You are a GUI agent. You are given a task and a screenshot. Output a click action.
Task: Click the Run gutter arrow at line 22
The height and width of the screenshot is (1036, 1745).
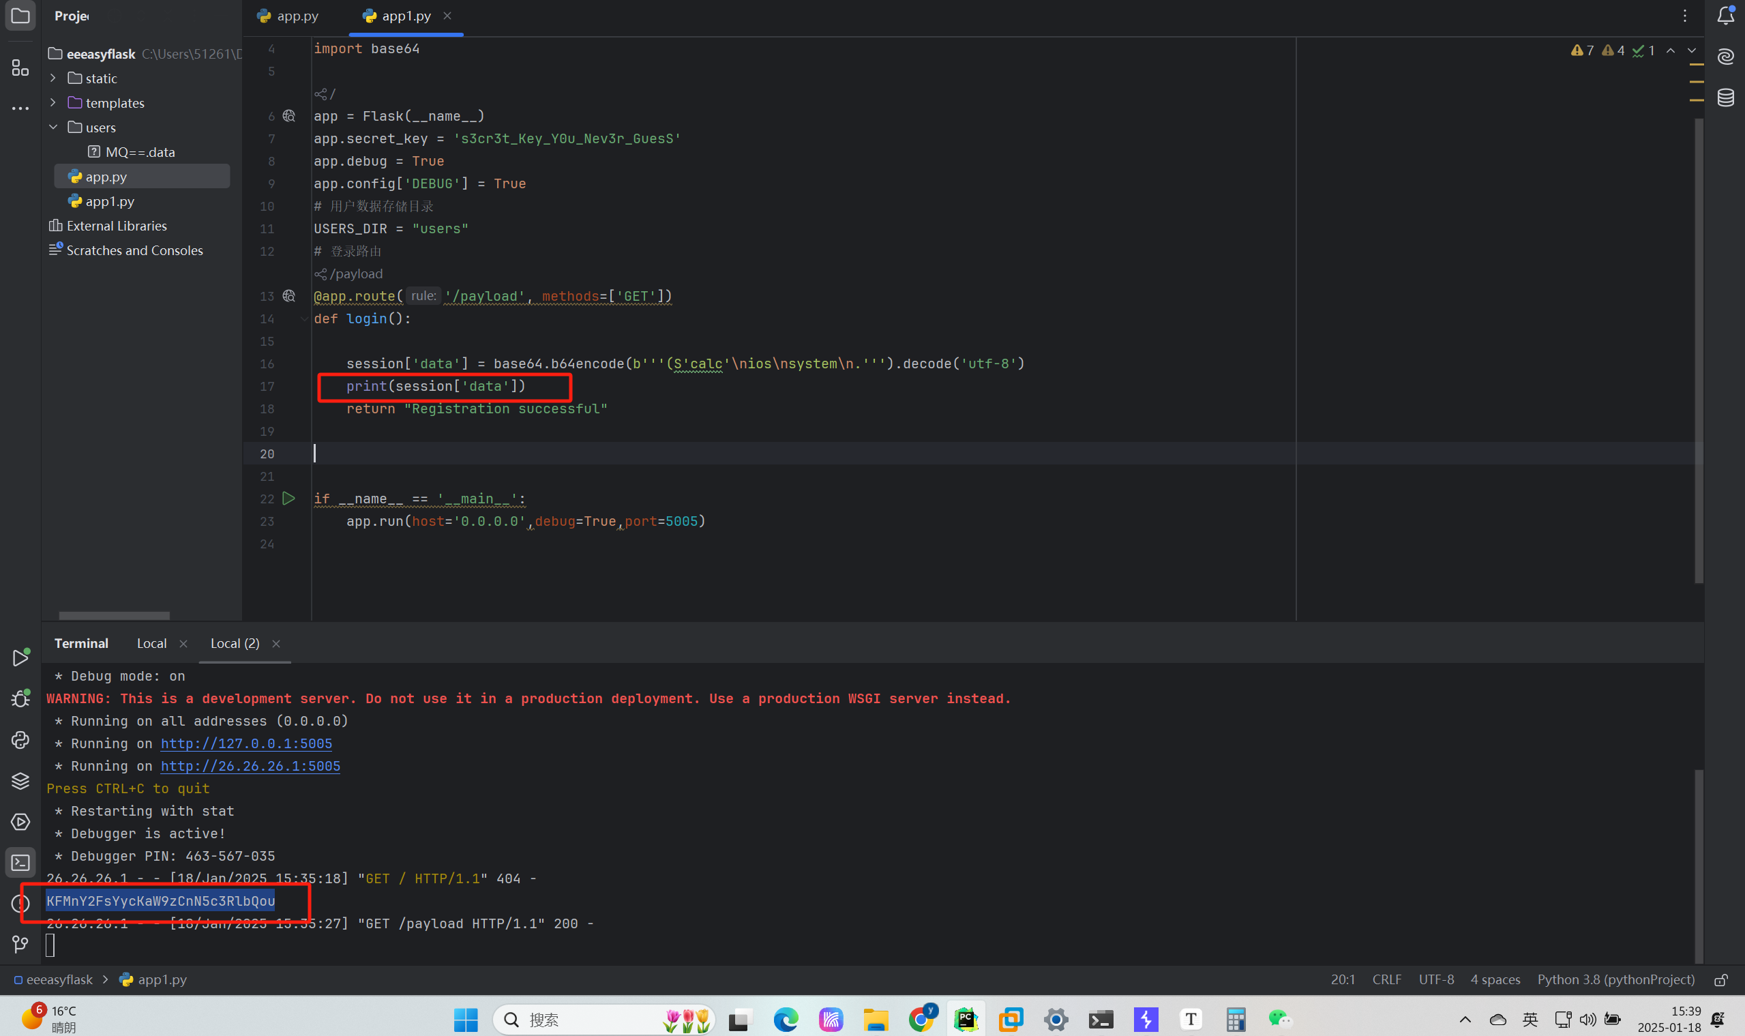(x=288, y=499)
